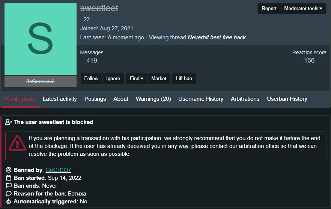331x209 pixels.
Task: Open the Moderator tools dropdown
Action: coord(303,9)
